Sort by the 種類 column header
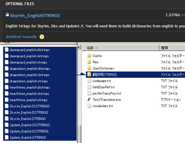185x143 pixels. pyautogui.click(x=172, y=48)
